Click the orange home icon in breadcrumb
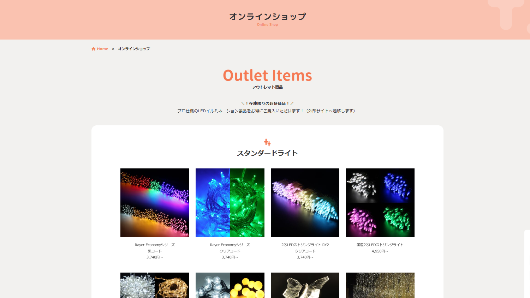530x298 pixels. 93,49
